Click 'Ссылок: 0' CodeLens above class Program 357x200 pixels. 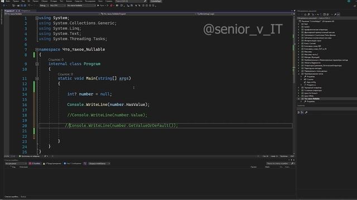(56, 59)
